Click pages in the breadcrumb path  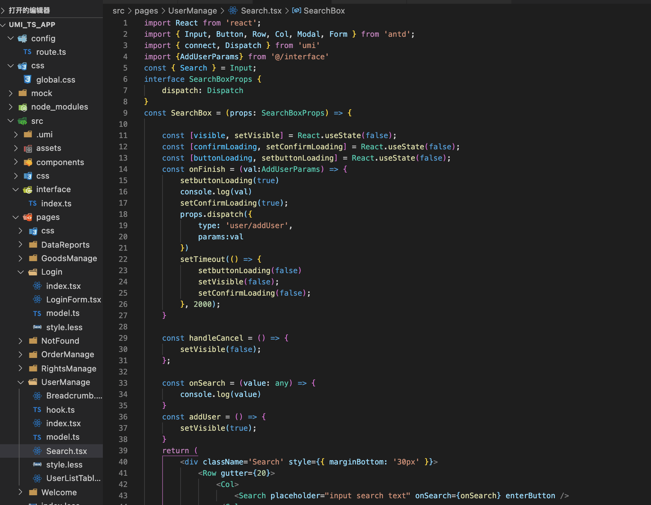pyautogui.click(x=146, y=11)
